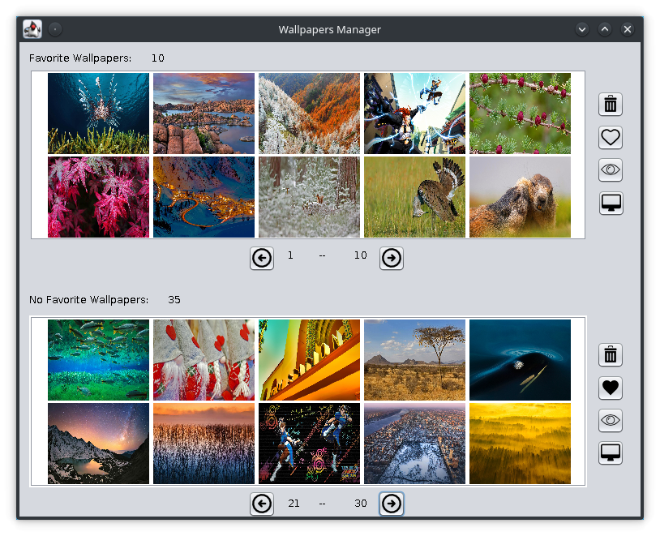Select the savanna tree wallpaper thumbnail

pos(414,360)
